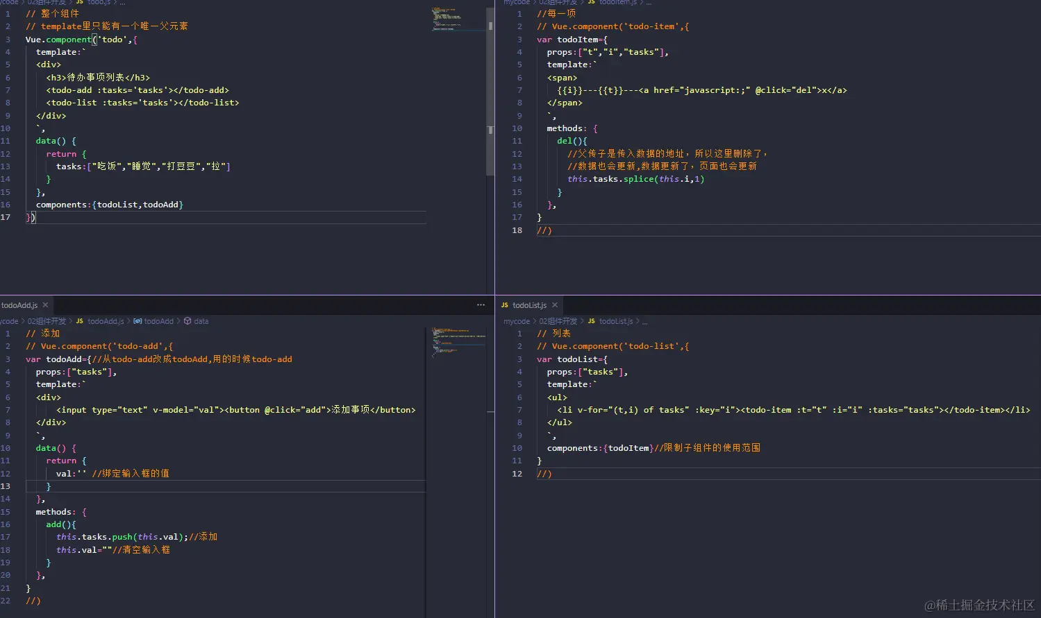
Task: Click the add(){ method line
Action: point(61,524)
